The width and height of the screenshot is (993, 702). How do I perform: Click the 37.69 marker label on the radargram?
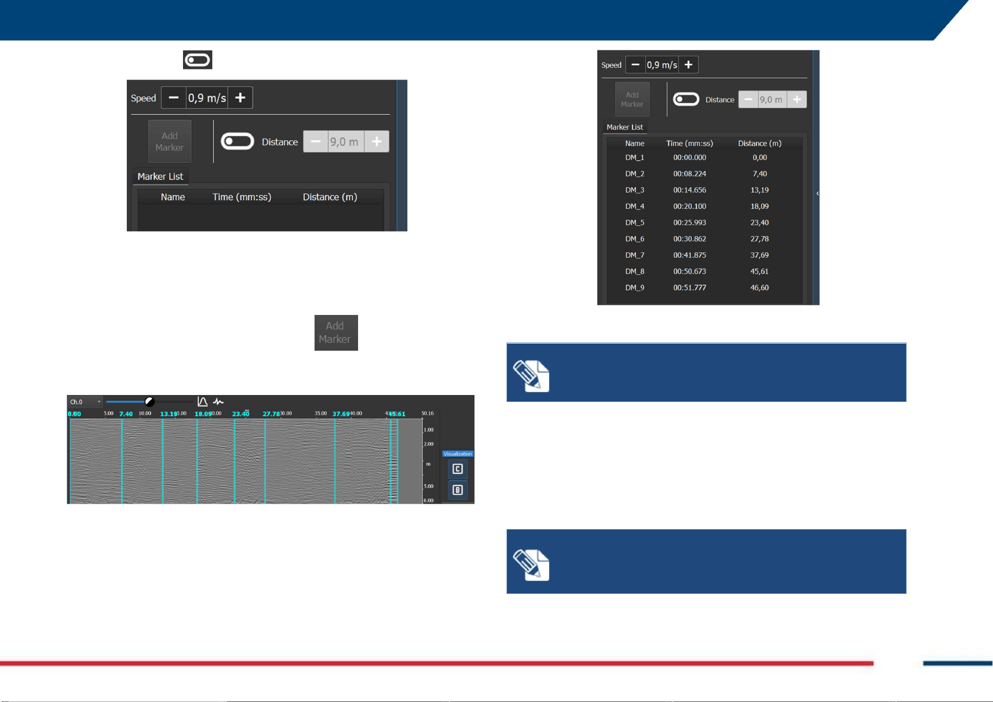point(341,414)
